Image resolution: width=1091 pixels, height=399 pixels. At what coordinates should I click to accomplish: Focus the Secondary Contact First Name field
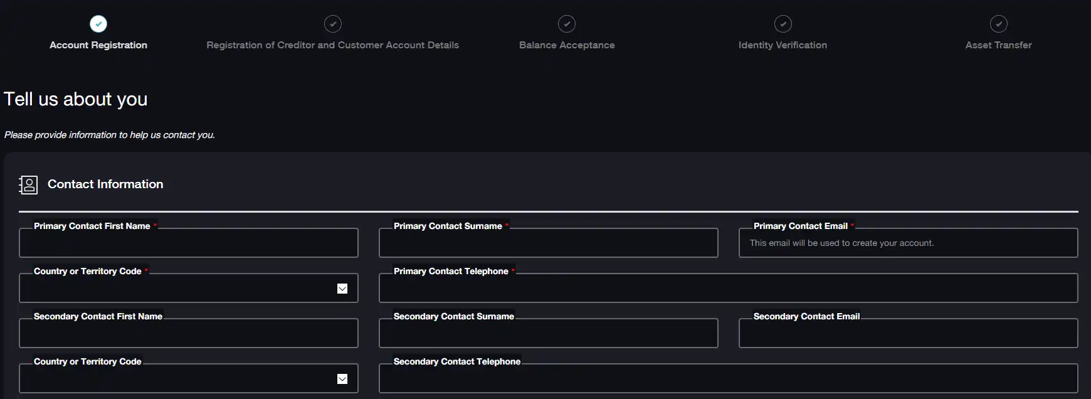click(x=188, y=334)
